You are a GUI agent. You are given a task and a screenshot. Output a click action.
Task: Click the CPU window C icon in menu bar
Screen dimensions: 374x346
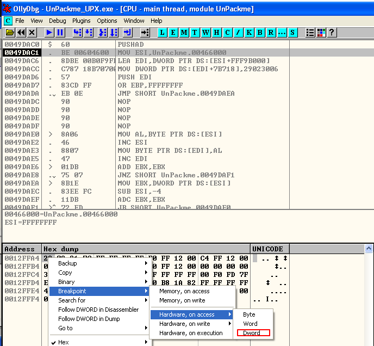tap(8, 21)
